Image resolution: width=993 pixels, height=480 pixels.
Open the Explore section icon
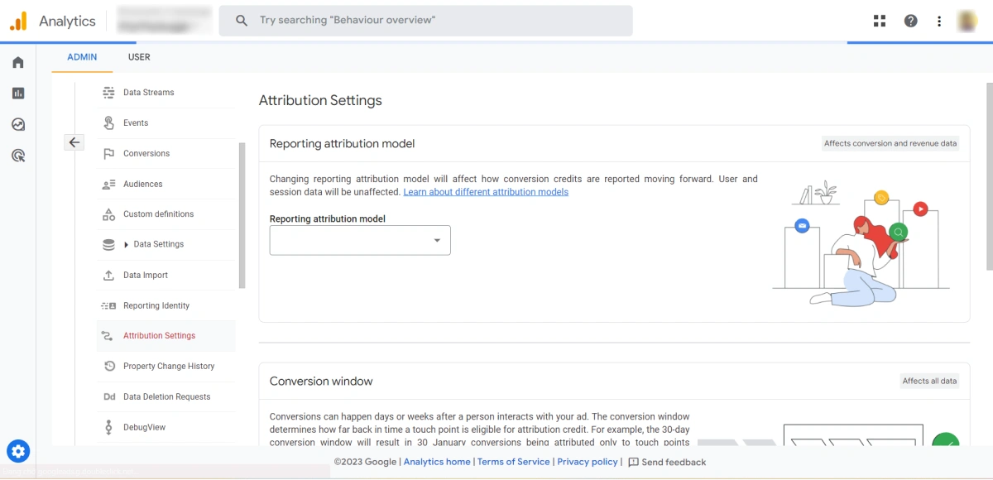click(x=18, y=124)
